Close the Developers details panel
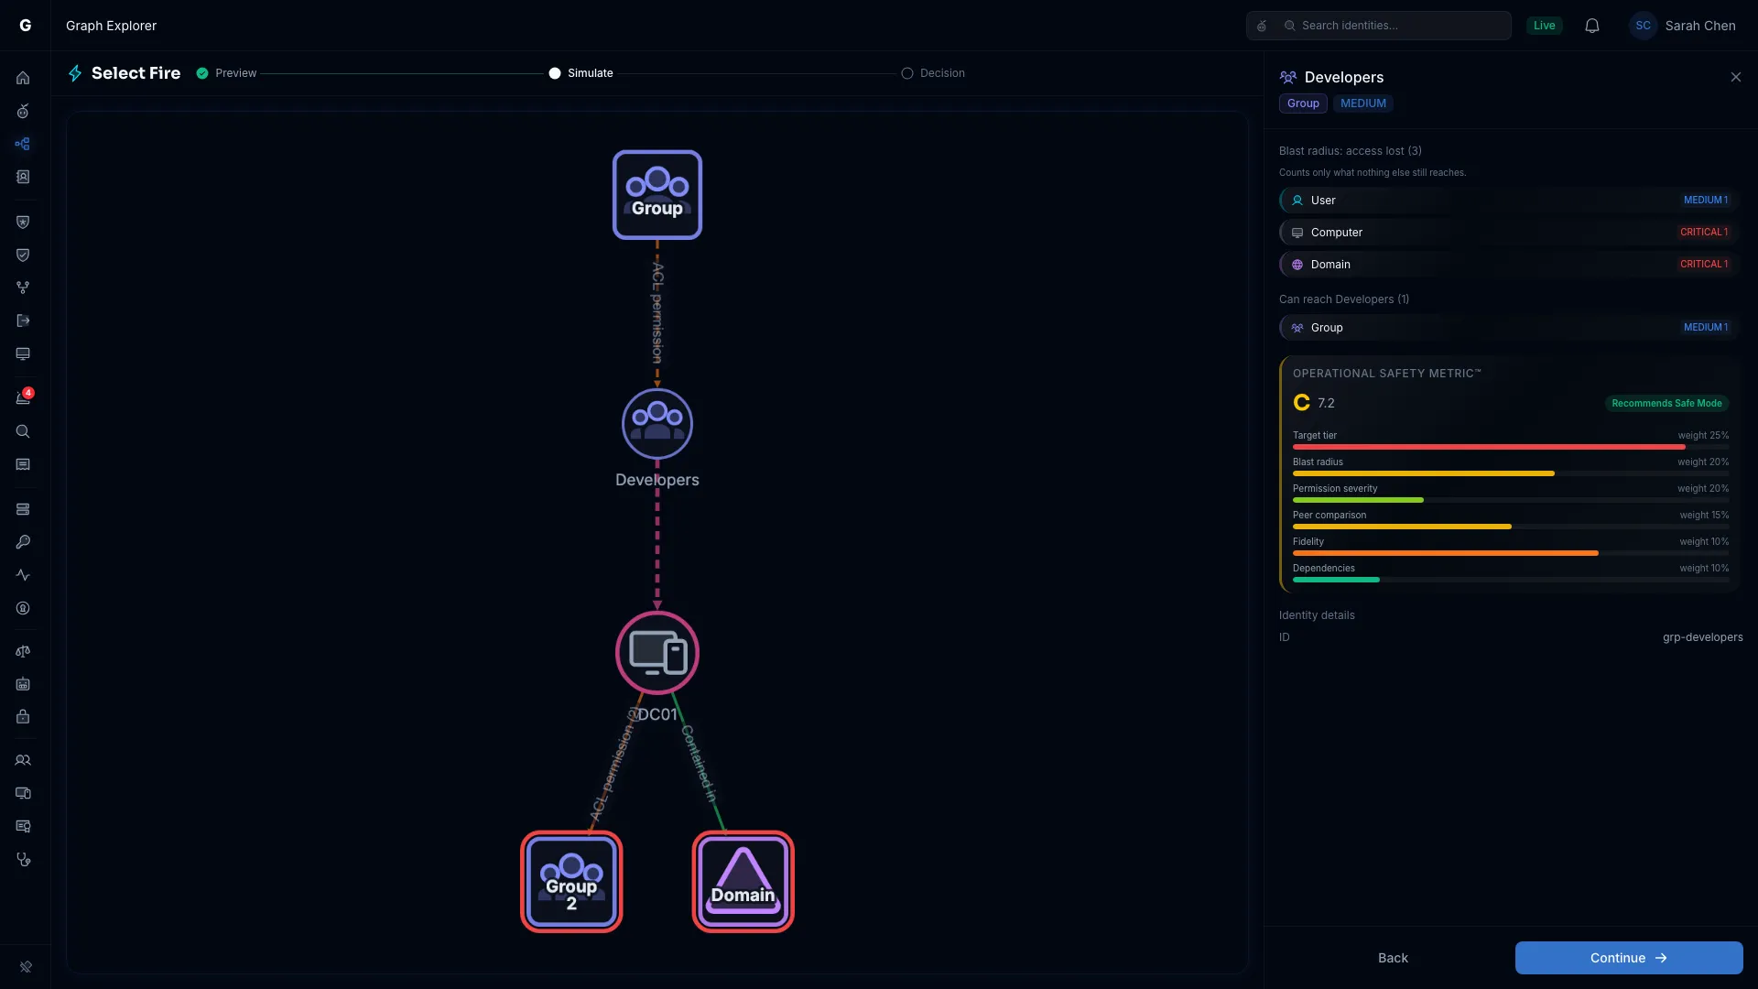1758x989 pixels. click(x=1736, y=77)
